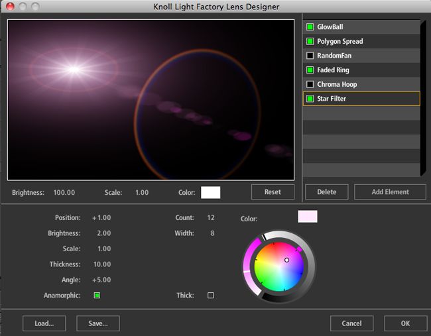431x336 pixels.
Task: Edit the Thickness value 10.00
Action: (x=102, y=264)
